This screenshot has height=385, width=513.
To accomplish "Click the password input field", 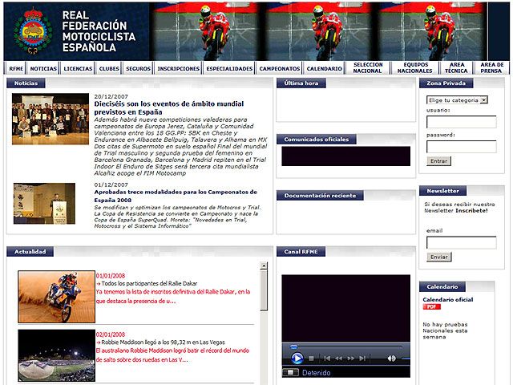I will [x=462, y=146].
